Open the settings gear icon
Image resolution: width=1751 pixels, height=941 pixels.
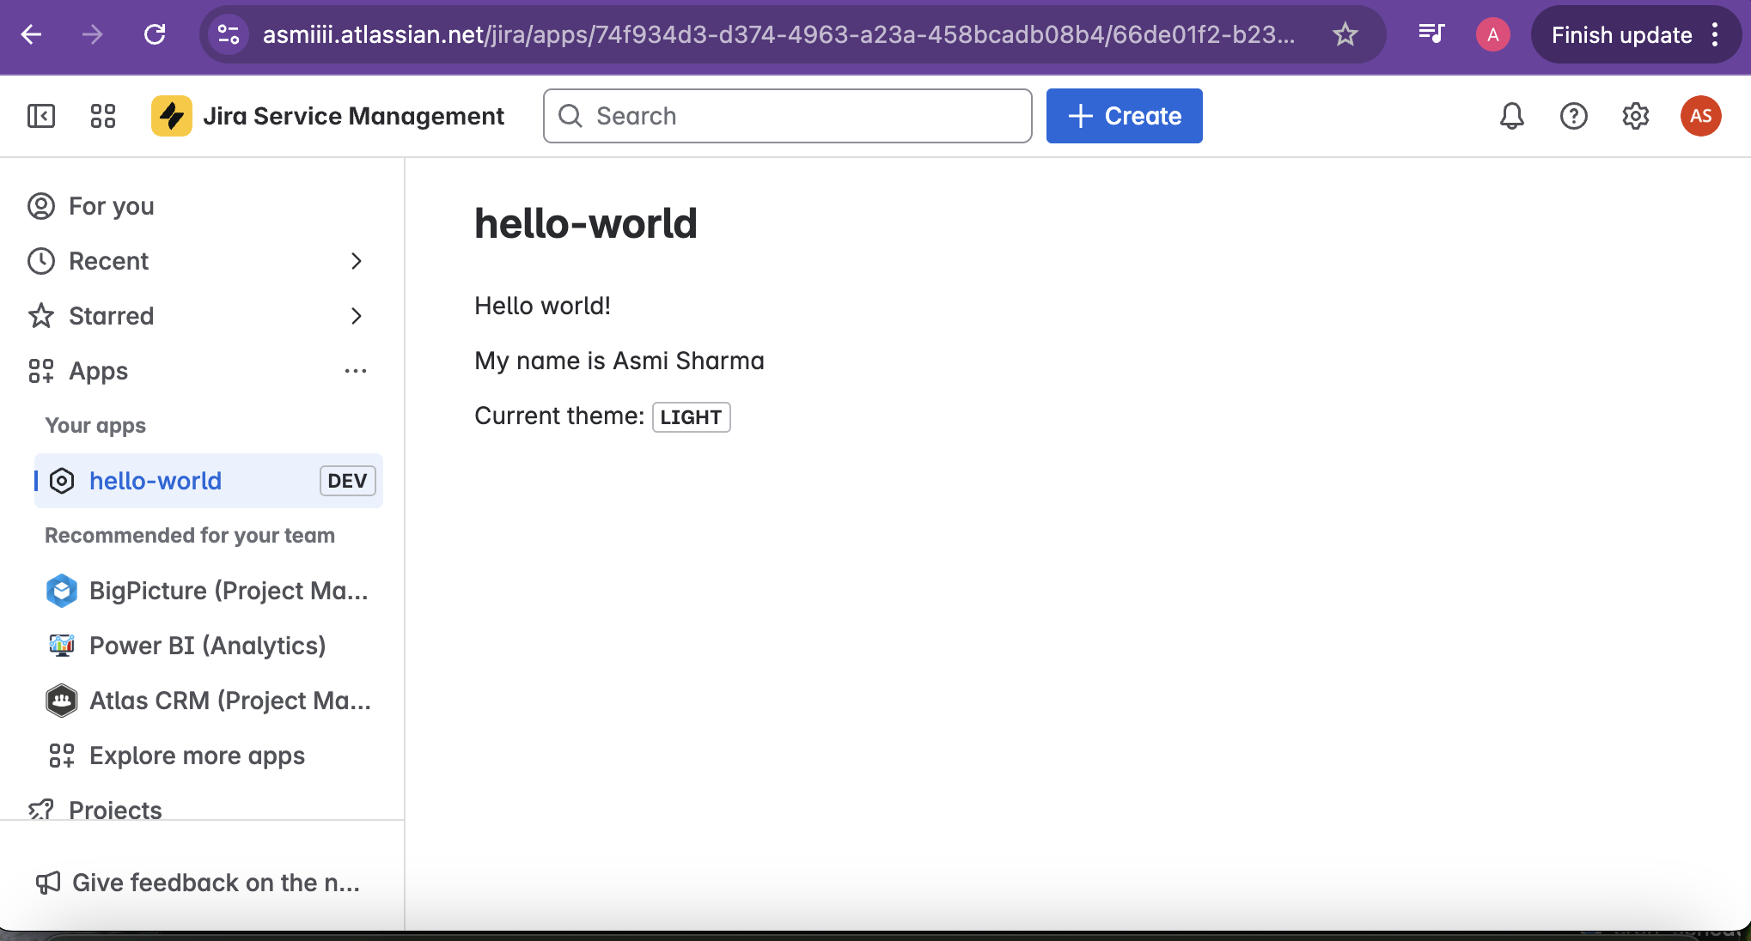click(x=1635, y=116)
